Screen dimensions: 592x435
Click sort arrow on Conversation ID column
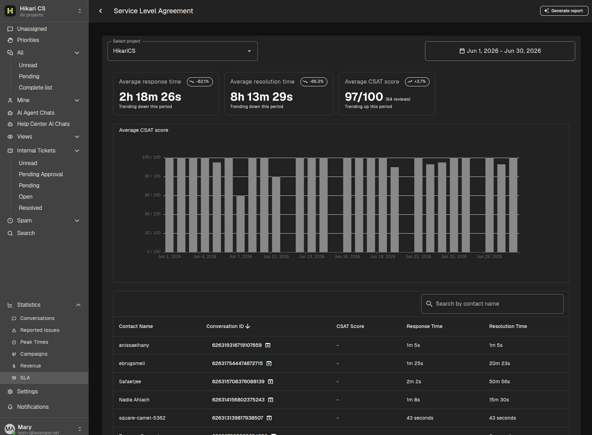(x=248, y=326)
